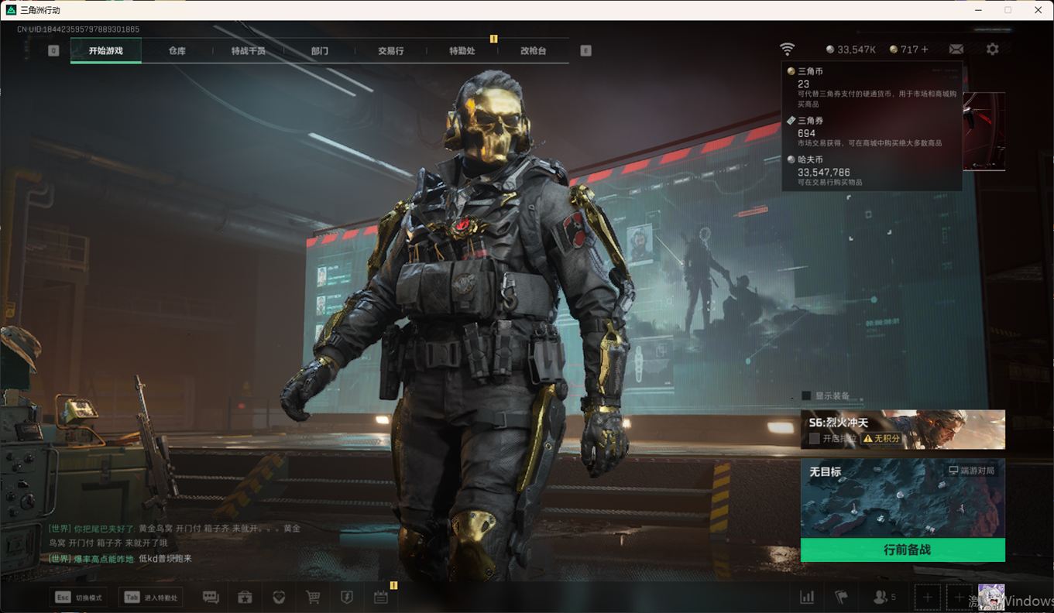The height and width of the screenshot is (613, 1054).
Task: Open the 特战干员 tab
Action: coord(249,50)
